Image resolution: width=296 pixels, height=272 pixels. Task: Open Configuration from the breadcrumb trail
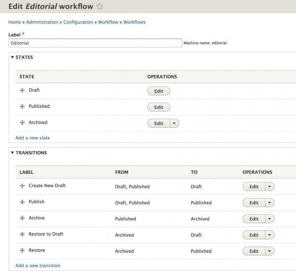pyautogui.click(x=78, y=22)
